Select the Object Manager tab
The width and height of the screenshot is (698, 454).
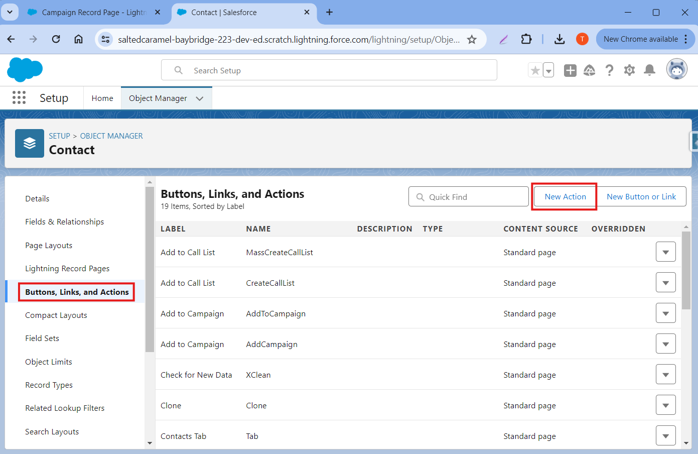158,98
